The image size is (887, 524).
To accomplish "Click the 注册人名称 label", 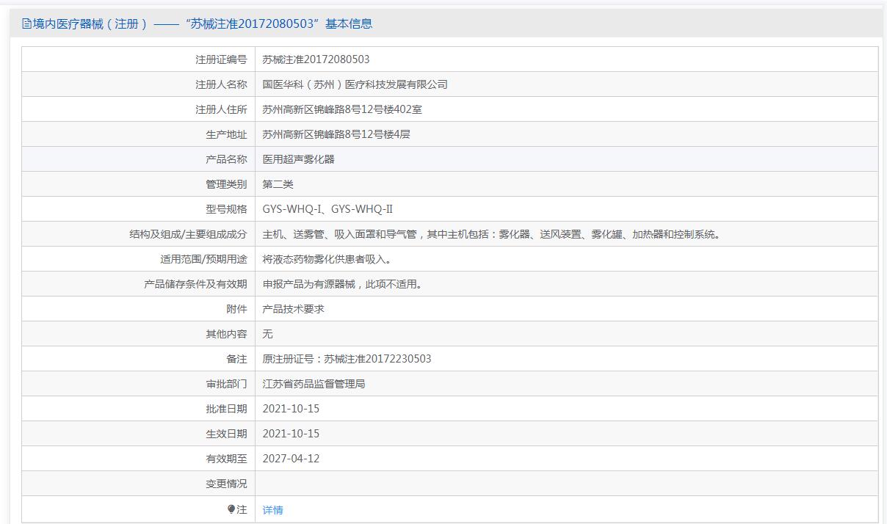I will (x=221, y=84).
